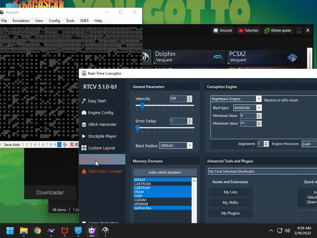Click the Discord icon button
This screenshot has width=317, height=238.
click(223, 30)
